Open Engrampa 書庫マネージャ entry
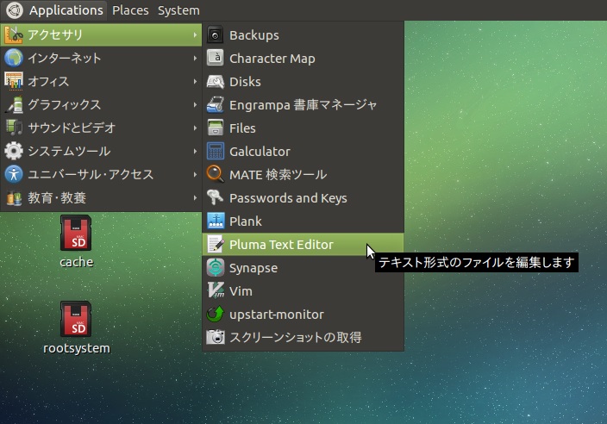607x424 pixels. [303, 105]
